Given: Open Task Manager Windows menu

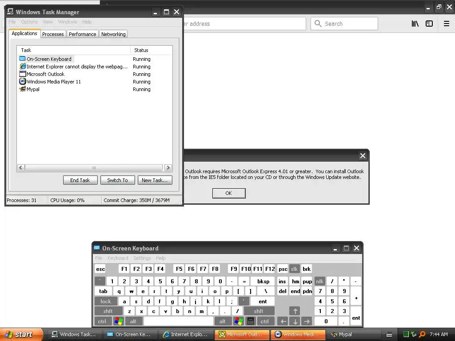Looking at the screenshot, I should 68,22.
